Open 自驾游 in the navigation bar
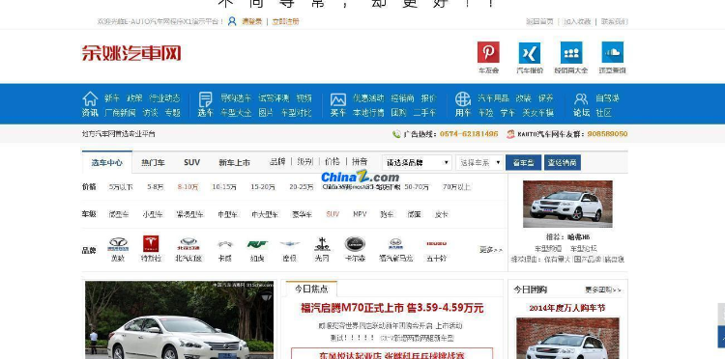725x359 pixels. 607,98
